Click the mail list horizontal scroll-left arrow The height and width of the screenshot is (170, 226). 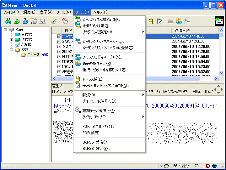click(54, 78)
